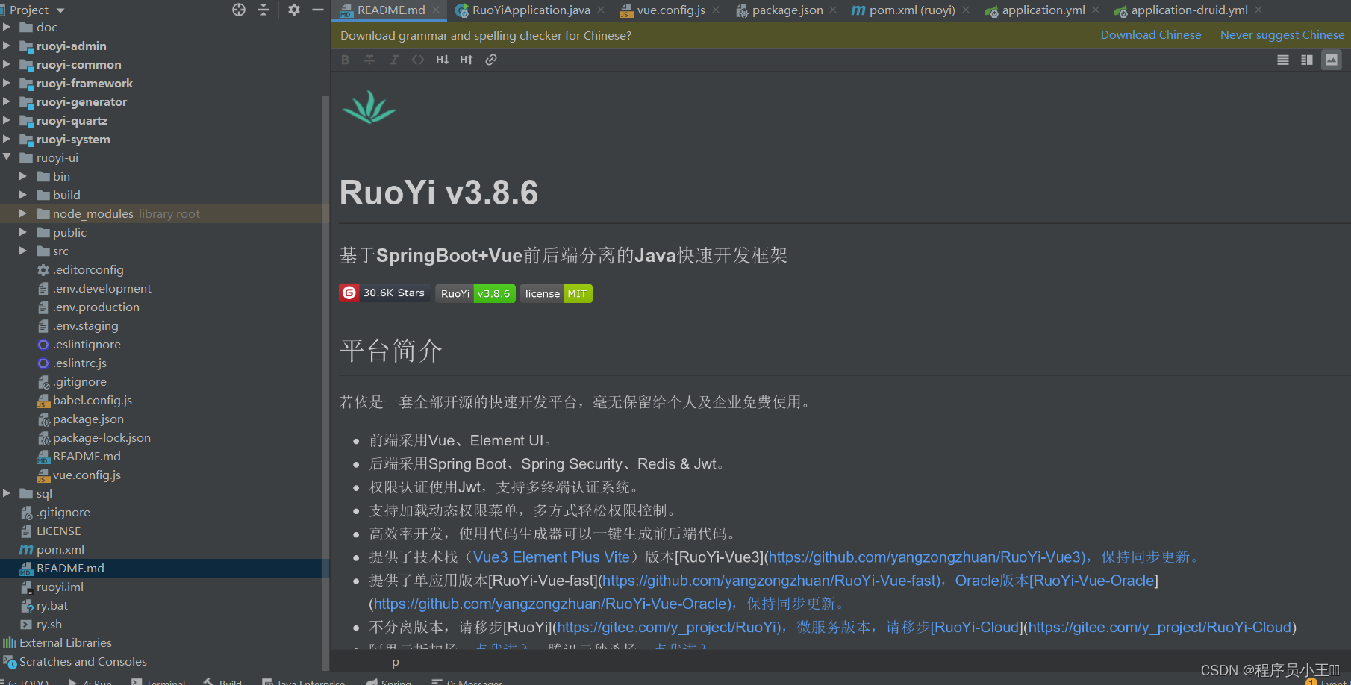Click the RuoYi v3.8.6 version badge
The height and width of the screenshot is (685, 1351).
475,293
